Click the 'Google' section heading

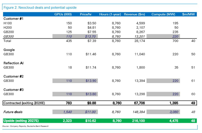[9, 50]
